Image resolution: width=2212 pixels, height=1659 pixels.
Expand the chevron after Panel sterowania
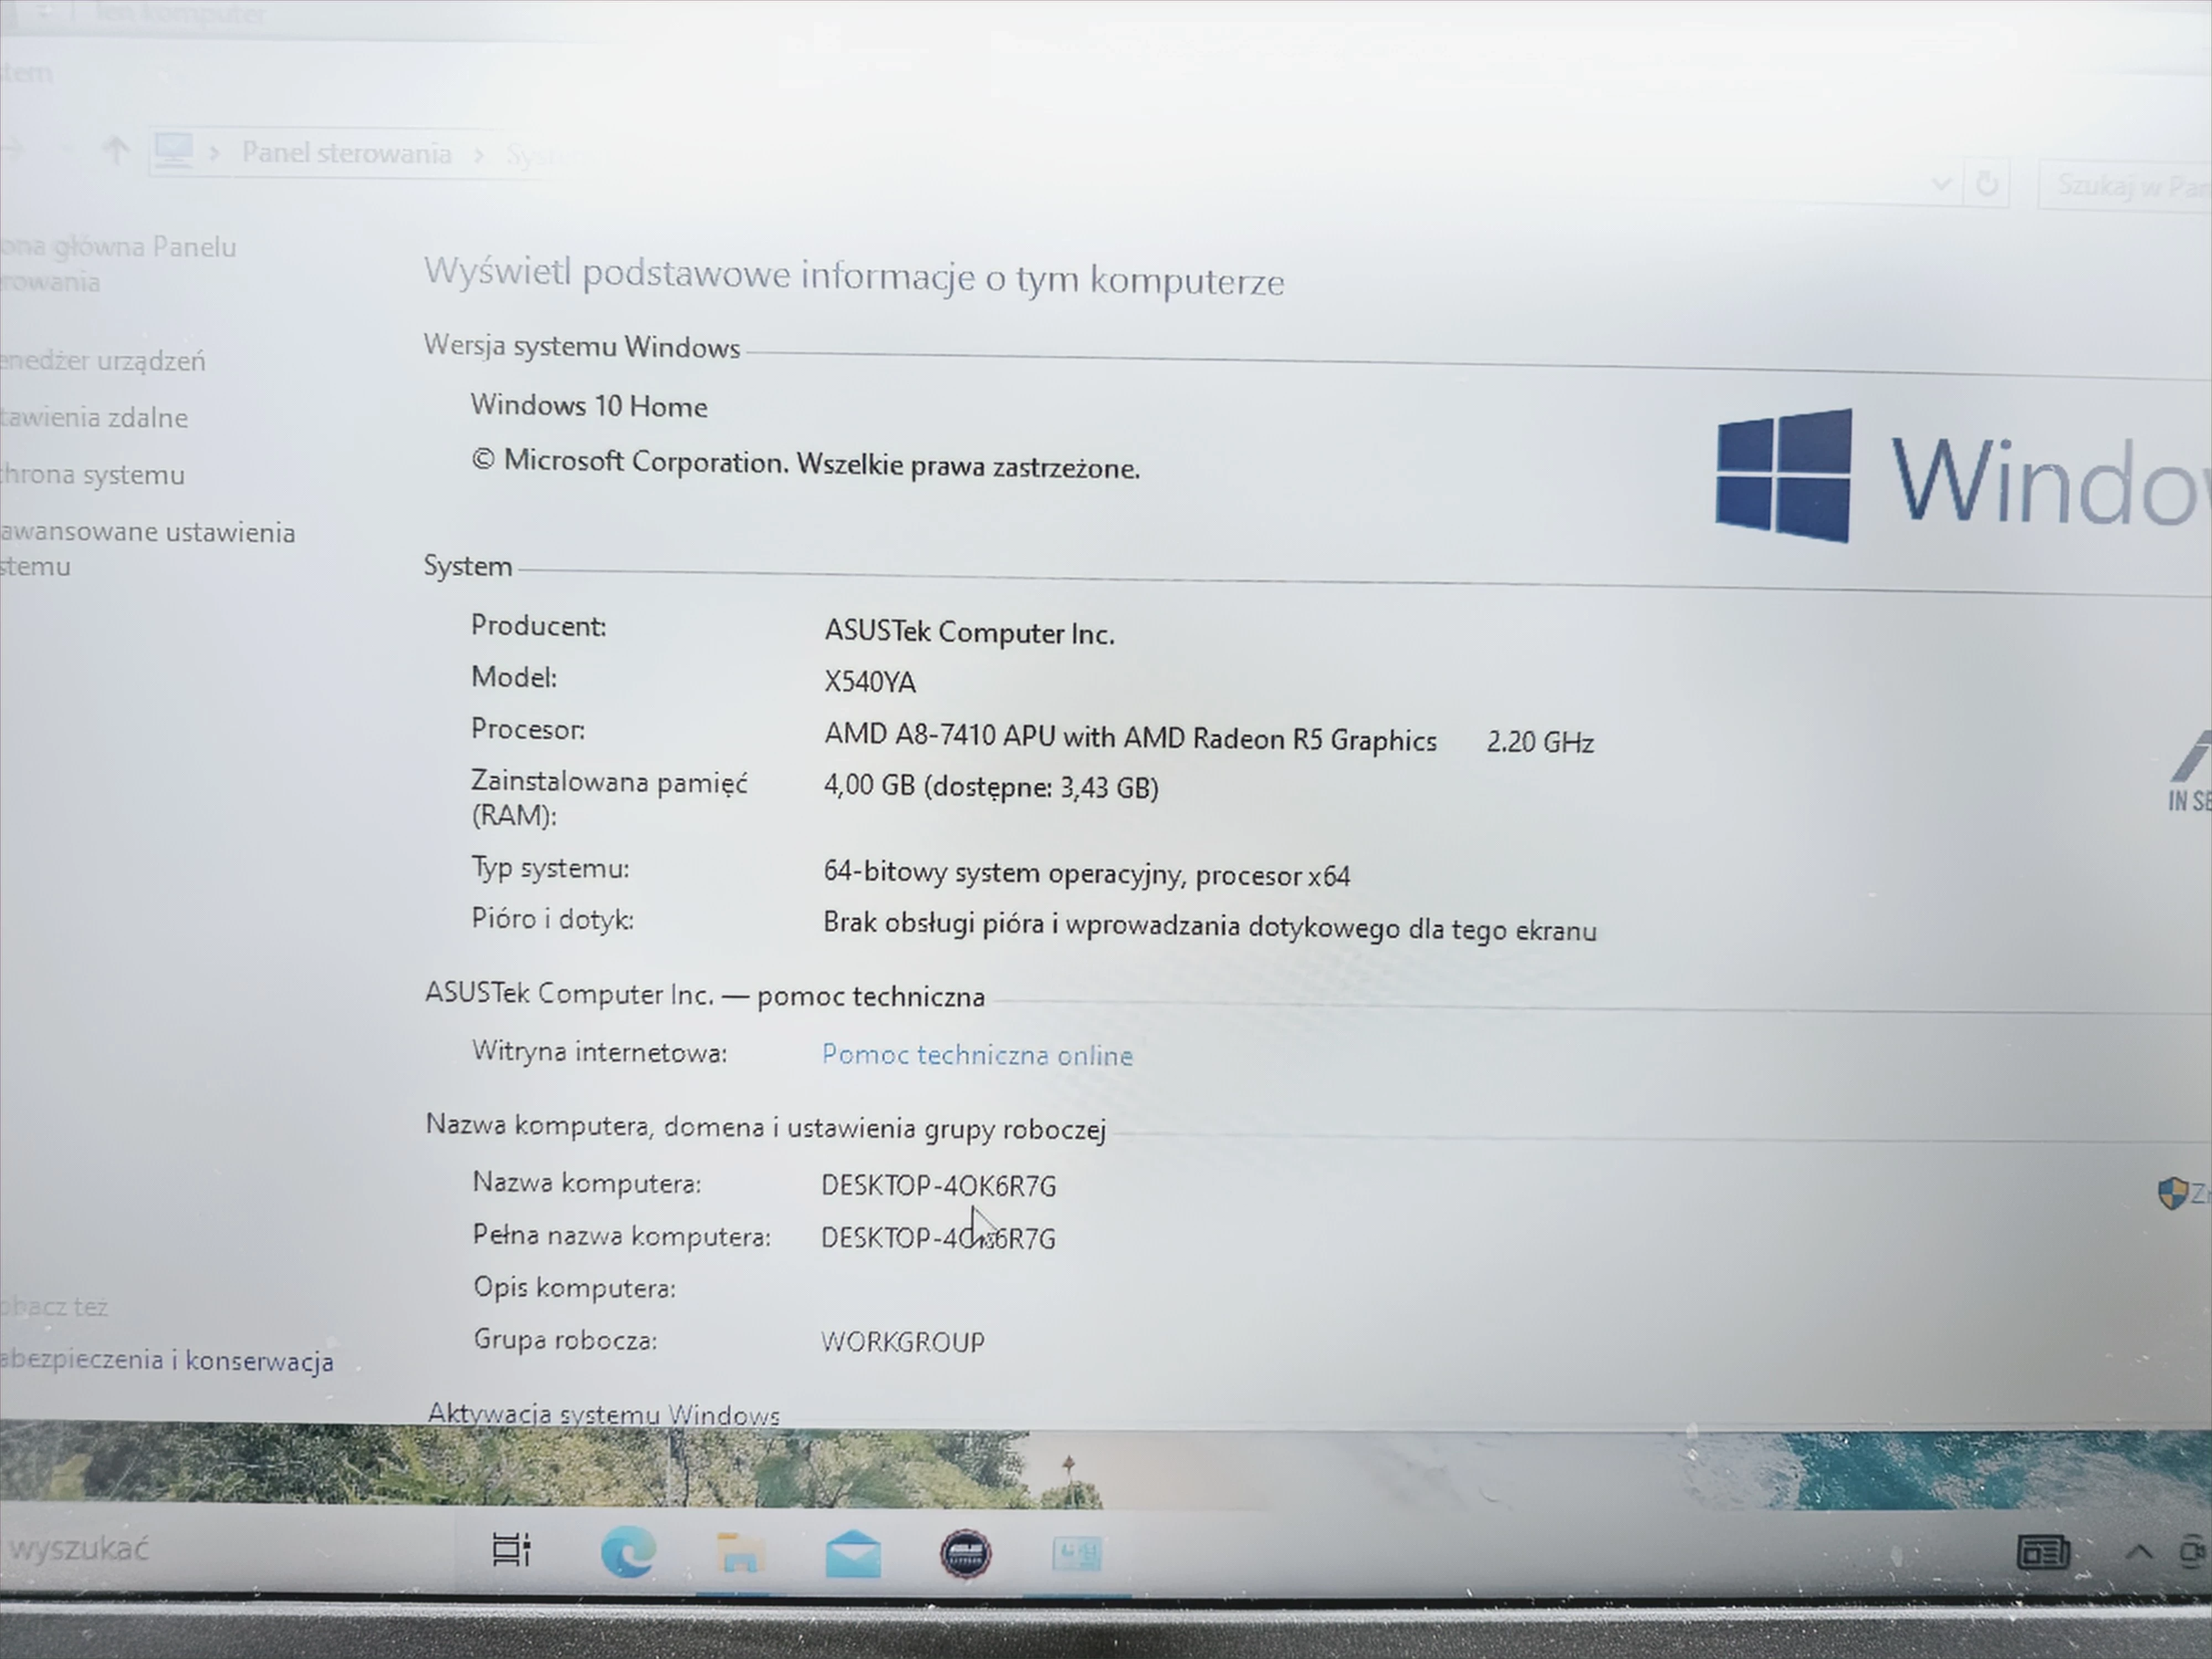[480, 155]
